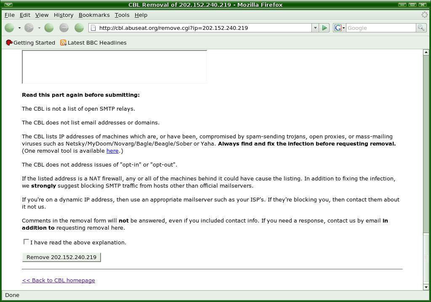The image size is (431, 302).
Task: Open the File menu
Action: (x=10, y=15)
